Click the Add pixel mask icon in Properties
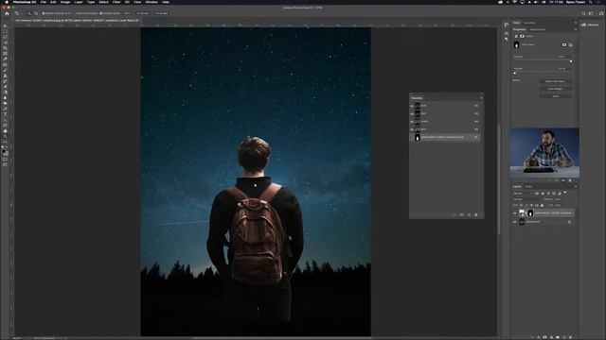Image resolution: width=606 pixels, height=340 pixels. (x=564, y=44)
